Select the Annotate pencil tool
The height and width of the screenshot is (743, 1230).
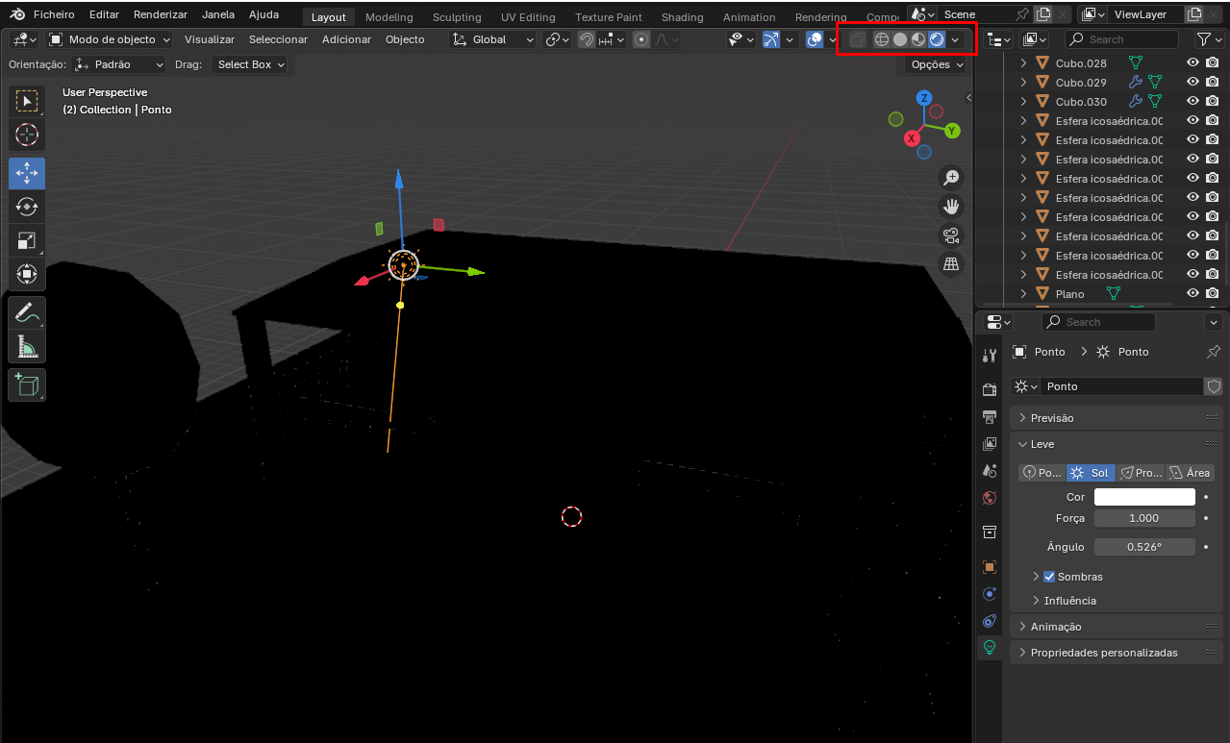tap(27, 312)
